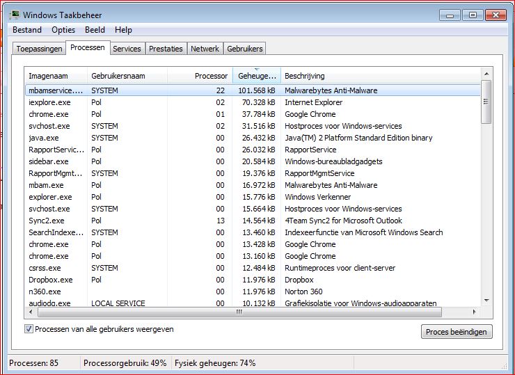Open the Beeld menu
This screenshot has height=375, width=515.
[x=95, y=30]
